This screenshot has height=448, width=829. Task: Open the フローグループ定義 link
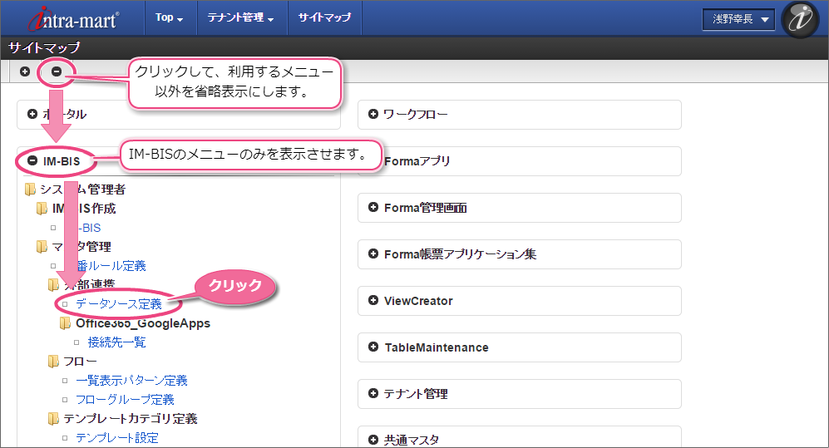pyautogui.click(x=125, y=400)
